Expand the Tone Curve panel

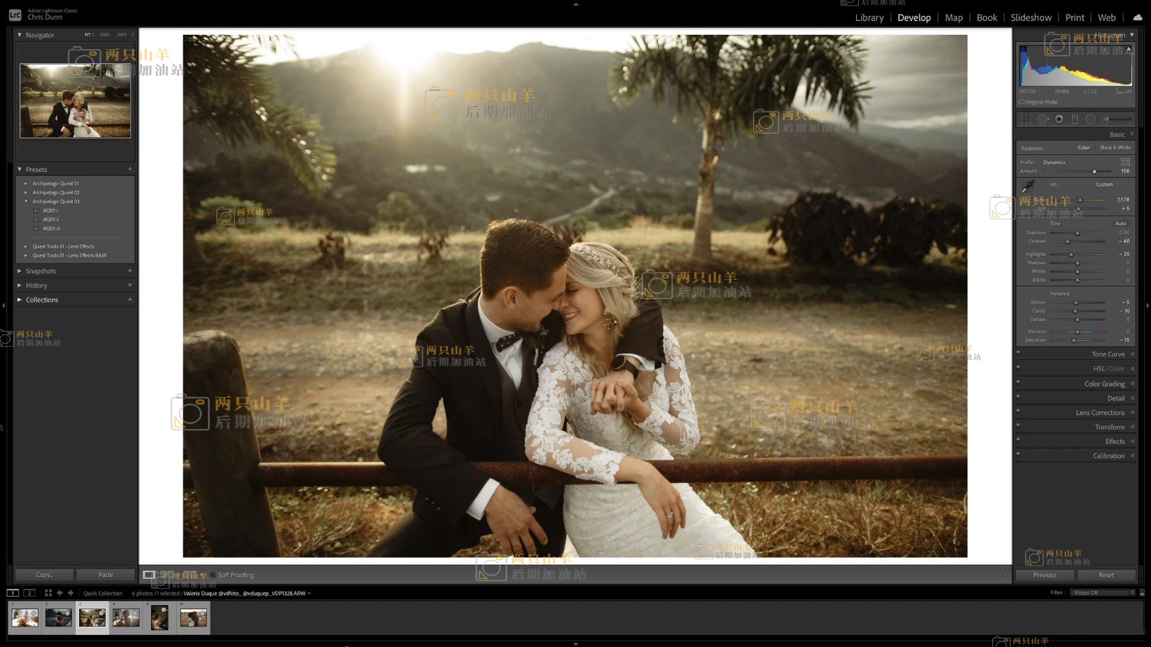(x=1108, y=354)
